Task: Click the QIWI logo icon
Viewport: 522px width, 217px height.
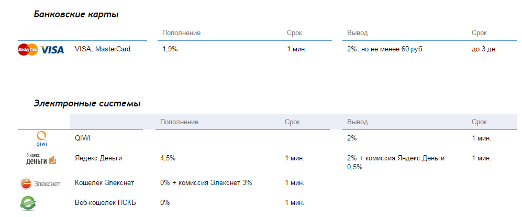Action: (x=42, y=139)
